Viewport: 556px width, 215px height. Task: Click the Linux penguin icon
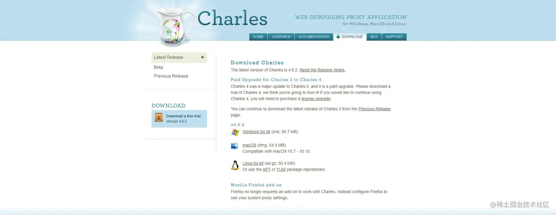[x=235, y=165]
